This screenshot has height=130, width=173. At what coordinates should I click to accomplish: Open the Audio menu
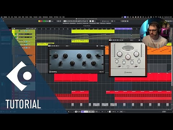tap(19, 17)
